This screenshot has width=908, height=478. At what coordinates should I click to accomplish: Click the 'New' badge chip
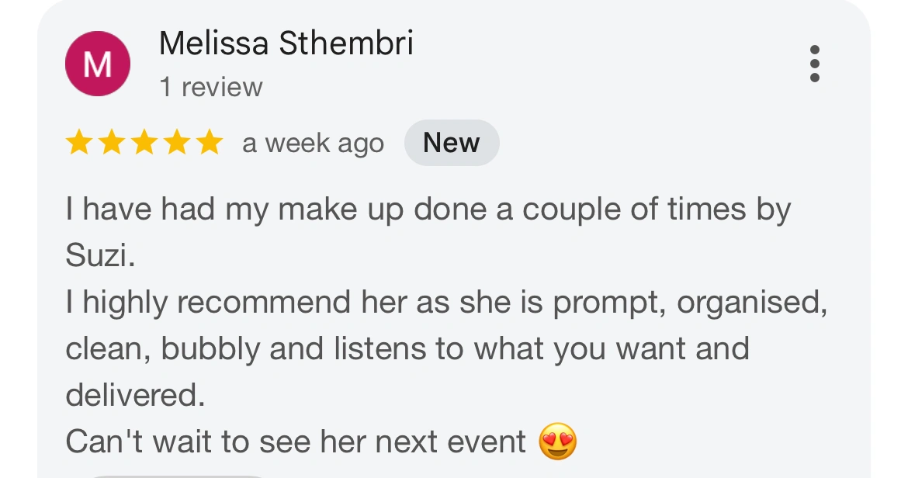[x=452, y=143]
